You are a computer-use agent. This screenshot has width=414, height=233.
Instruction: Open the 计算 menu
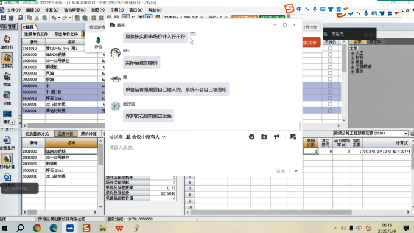[x=52, y=10]
